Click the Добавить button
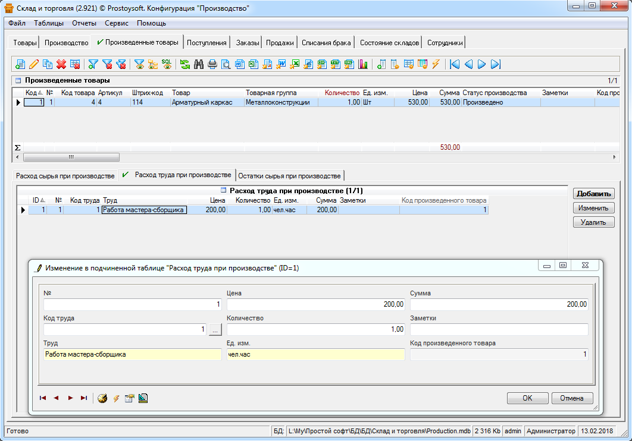Screen dimensions: 632x441 coord(594,194)
